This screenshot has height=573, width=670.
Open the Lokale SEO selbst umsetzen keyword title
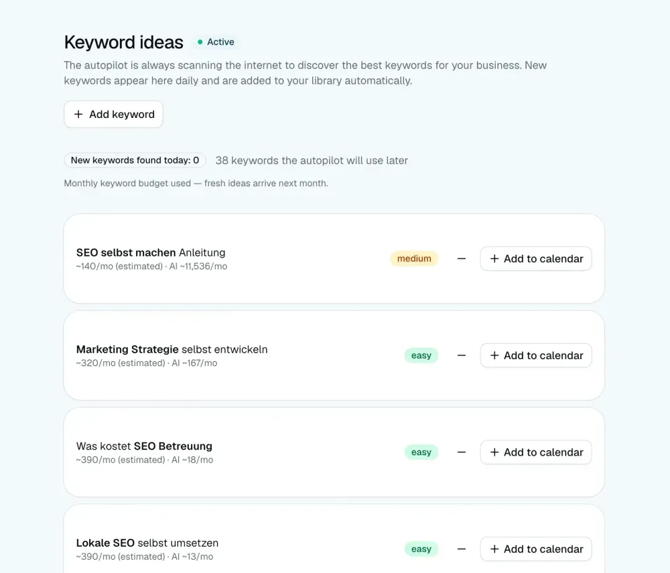tap(147, 543)
